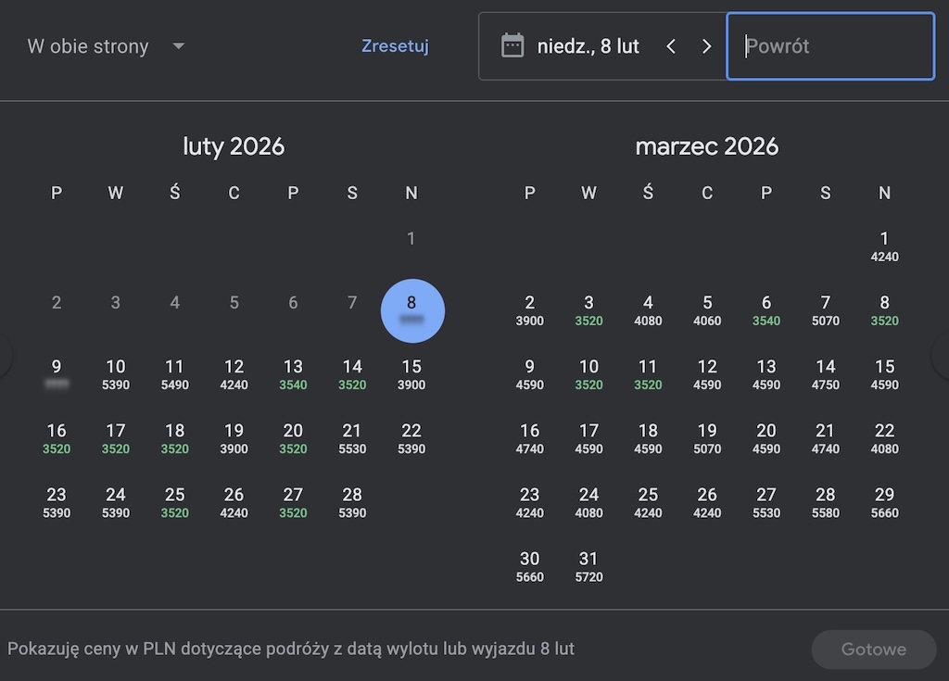Screen dimensions: 949x681
Task: Pick 30 March priced 5660
Action: [529, 567]
